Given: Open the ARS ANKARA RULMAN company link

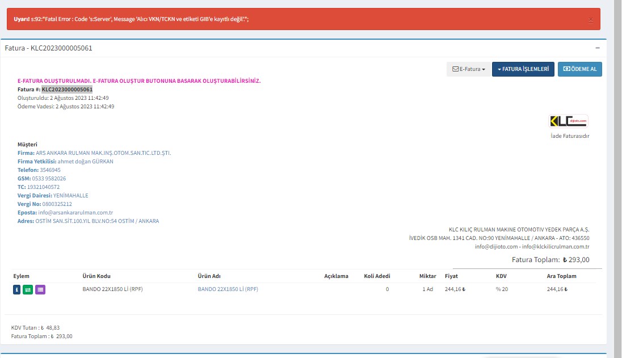Looking at the screenshot, I should tap(103, 153).
